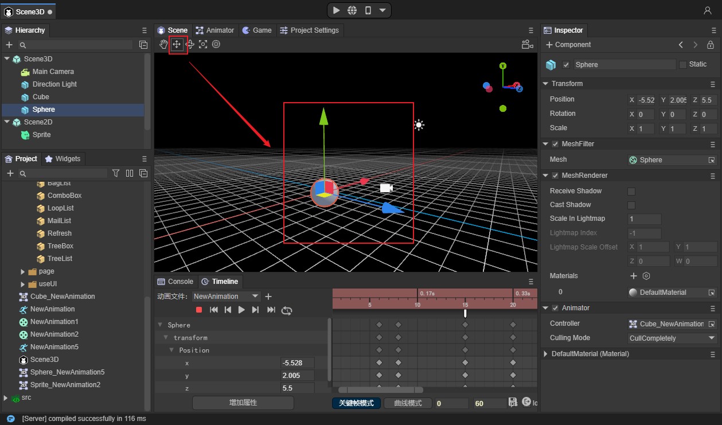The height and width of the screenshot is (425, 722).
Task: Open the Culling Mode dropdown
Action: coord(672,338)
